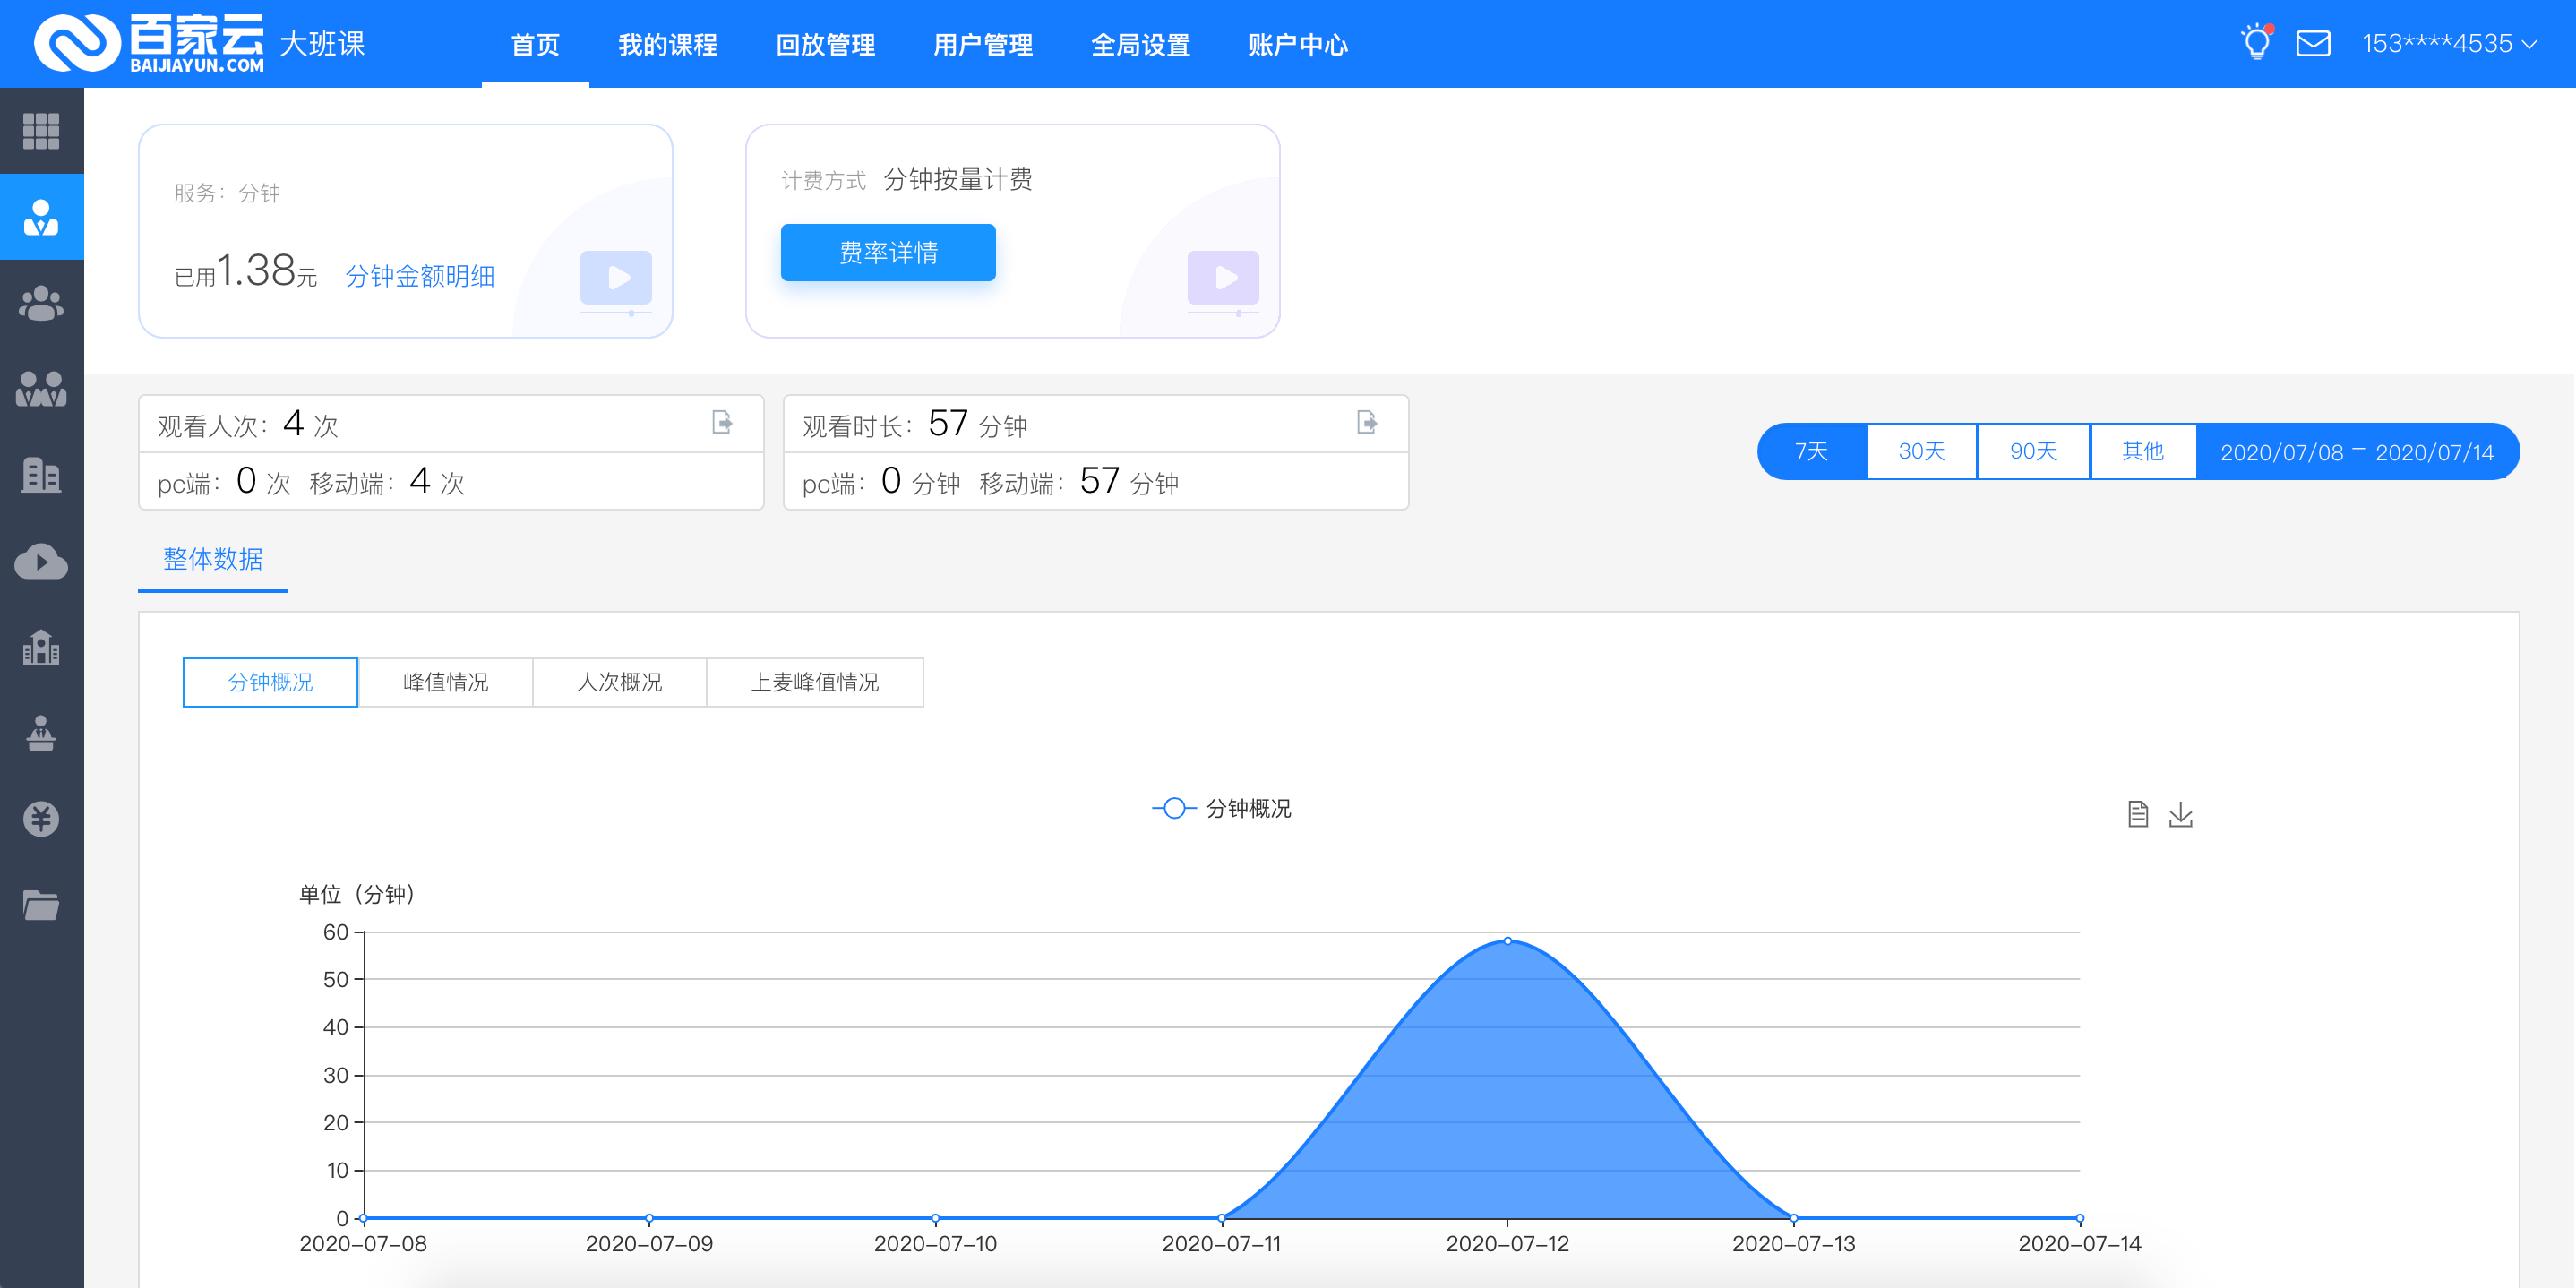This screenshot has height=1288, width=2576.
Task: Open the small group icon in sidebar
Action: pos(41,303)
